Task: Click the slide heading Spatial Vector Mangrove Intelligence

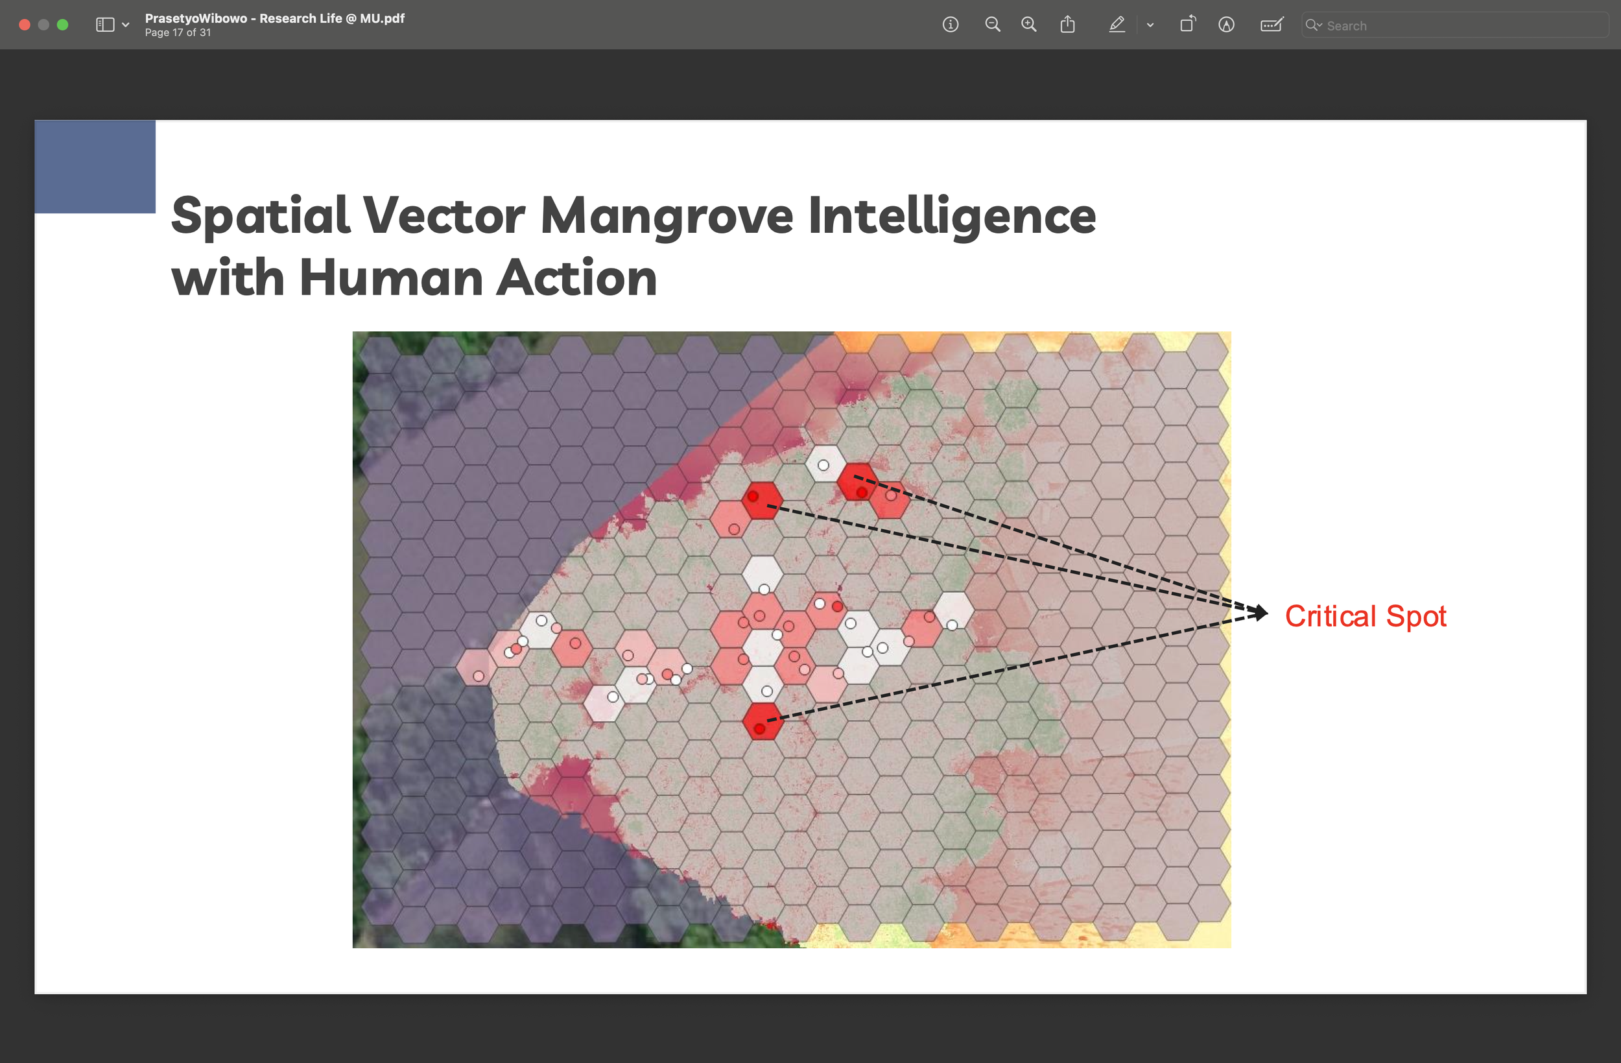Action: (x=633, y=215)
